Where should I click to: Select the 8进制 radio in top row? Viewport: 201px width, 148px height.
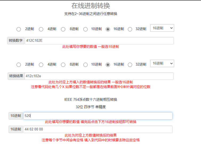pyautogui.click(x=63, y=29)
